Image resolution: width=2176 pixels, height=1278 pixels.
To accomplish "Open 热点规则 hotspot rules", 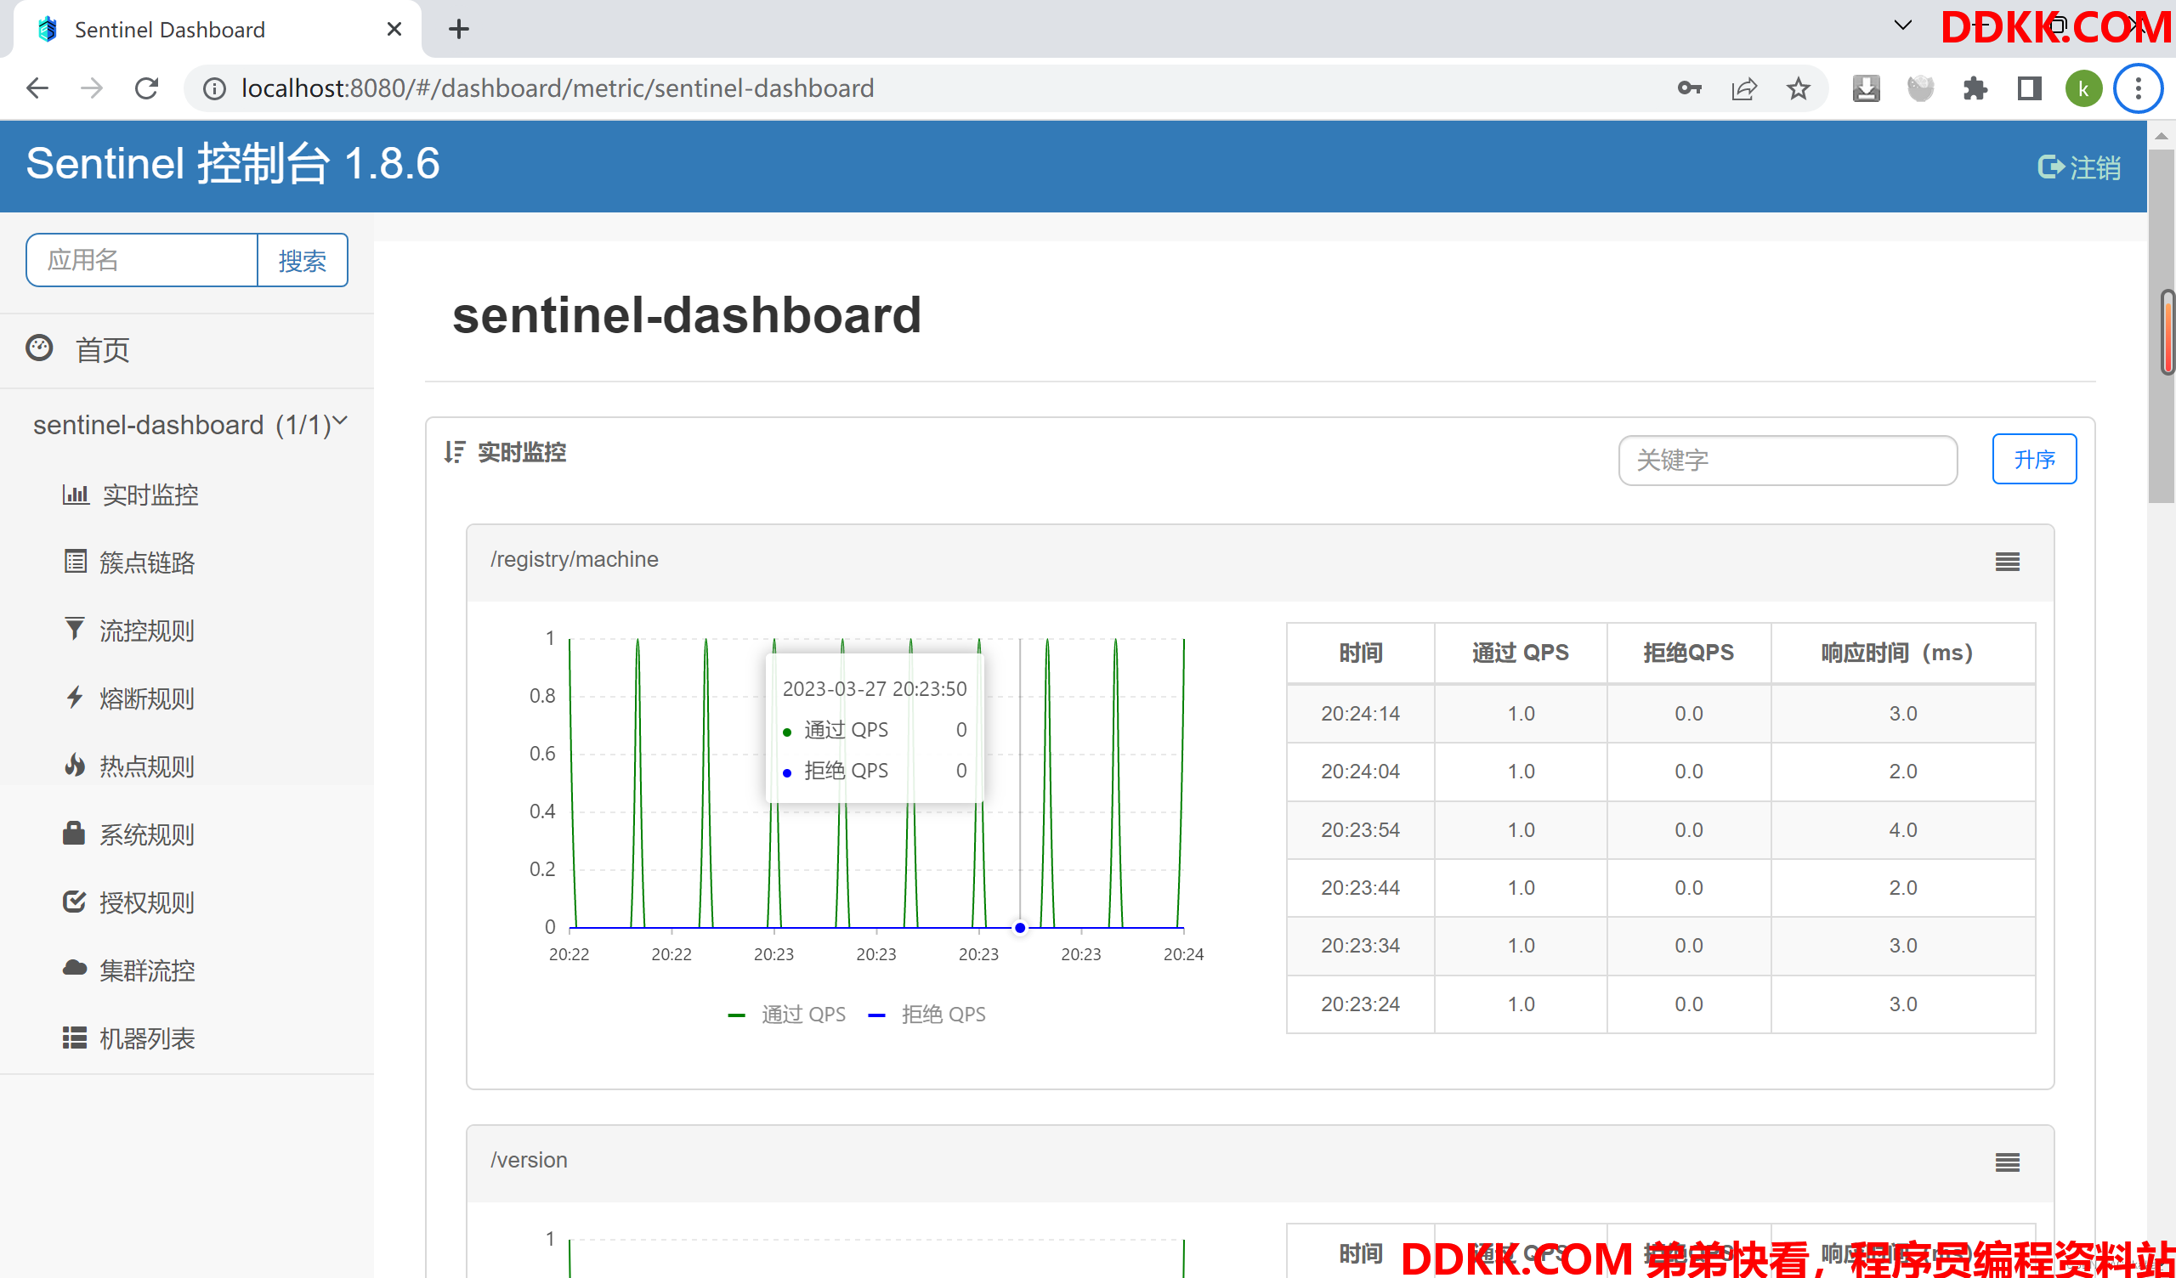I will click(147, 766).
